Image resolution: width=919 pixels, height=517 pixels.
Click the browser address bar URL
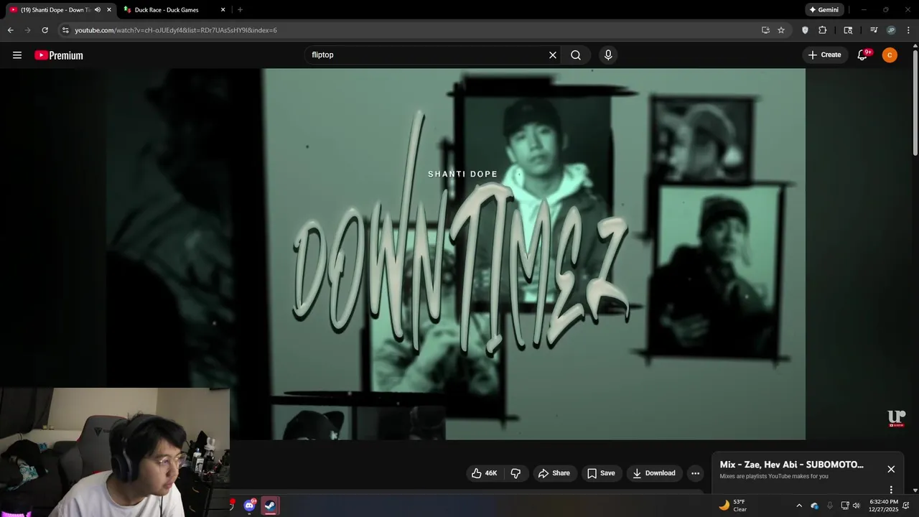(176, 30)
